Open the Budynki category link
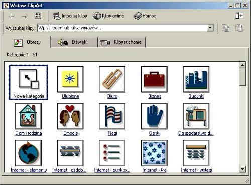251x185 pixels. coord(196,96)
